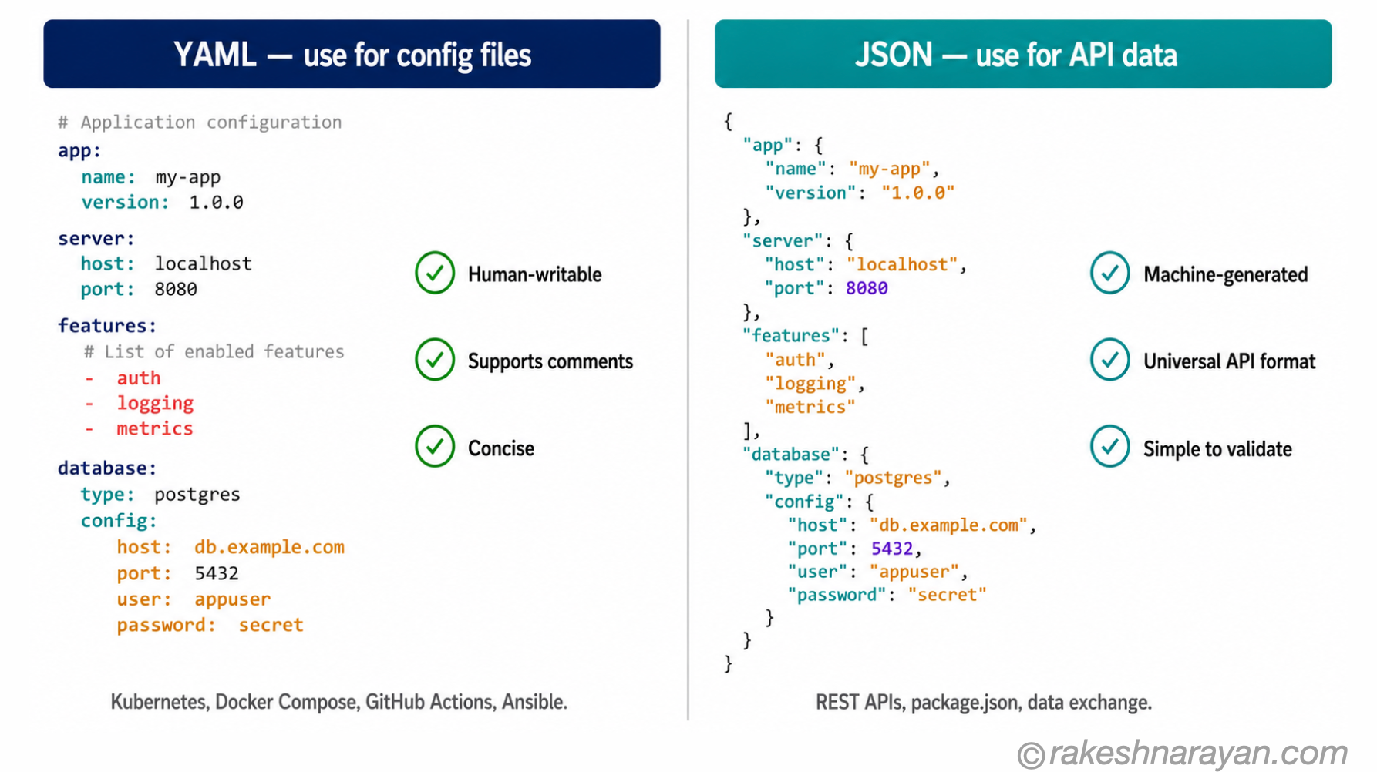Click the Supports comments label
The image size is (1377, 772).
click(x=550, y=361)
